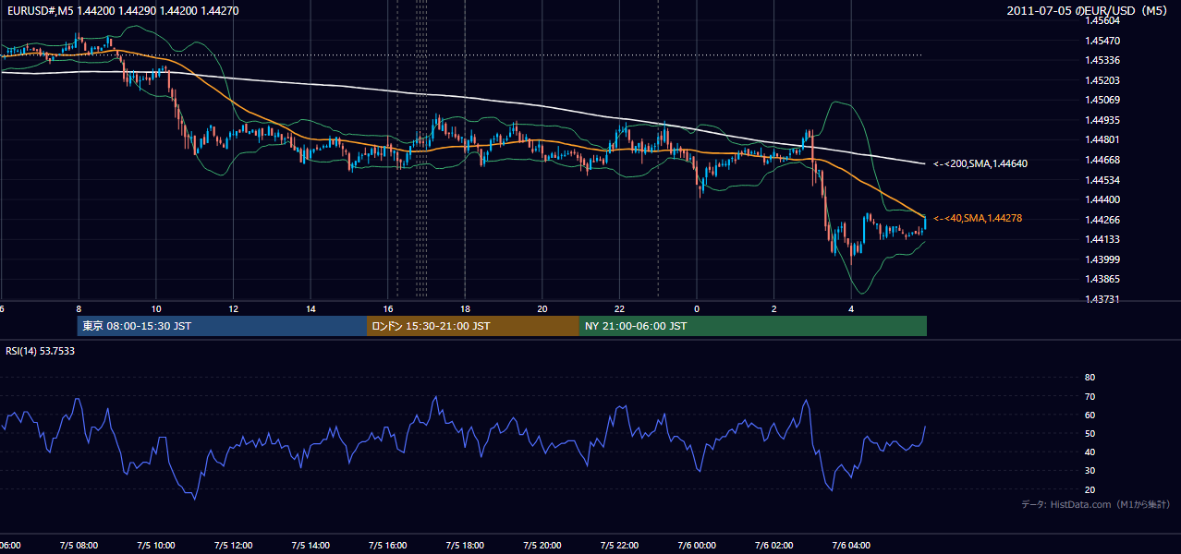
Task: Click the 7/5 22:00 date axis label
Action: 620,546
